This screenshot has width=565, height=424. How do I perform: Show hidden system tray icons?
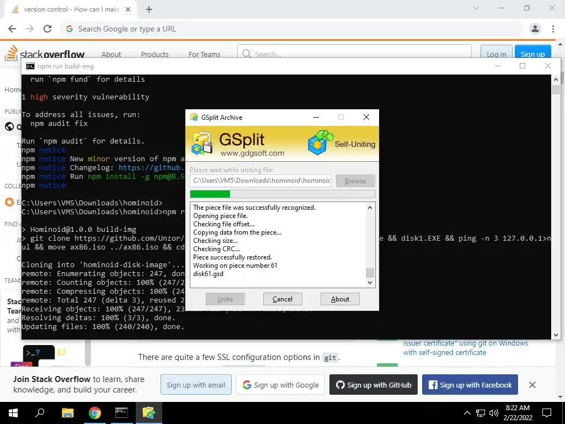pos(467,413)
